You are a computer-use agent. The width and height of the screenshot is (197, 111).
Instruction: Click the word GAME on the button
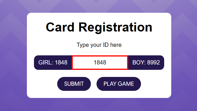pyautogui.click(x=126, y=84)
